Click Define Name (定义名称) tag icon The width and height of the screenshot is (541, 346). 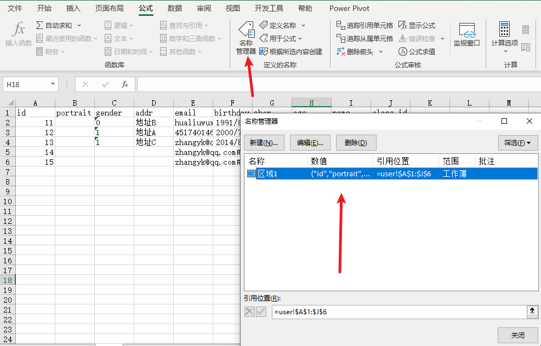(264, 25)
